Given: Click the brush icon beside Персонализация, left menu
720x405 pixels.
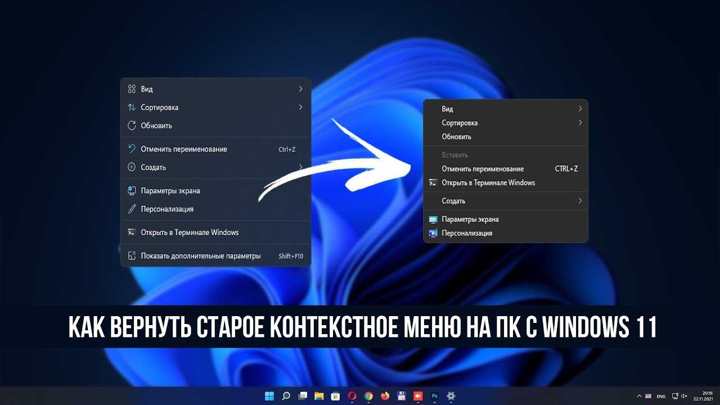Looking at the screenshot, I should 132,209.
